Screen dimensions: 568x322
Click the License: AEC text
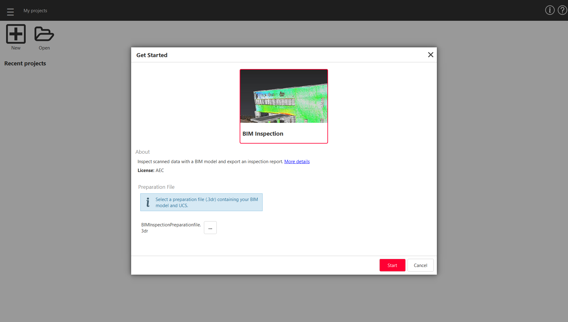coord(151,170)
